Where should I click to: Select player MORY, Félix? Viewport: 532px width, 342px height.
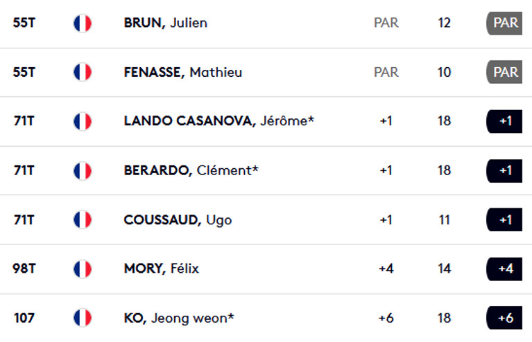[x=162, y=269]
